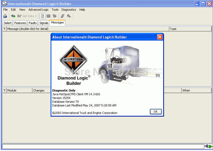Click the ©2003 International Truck copyright text
Image resolution: width=213 pixels, height=151 pixels.
[x=85, y=113]
